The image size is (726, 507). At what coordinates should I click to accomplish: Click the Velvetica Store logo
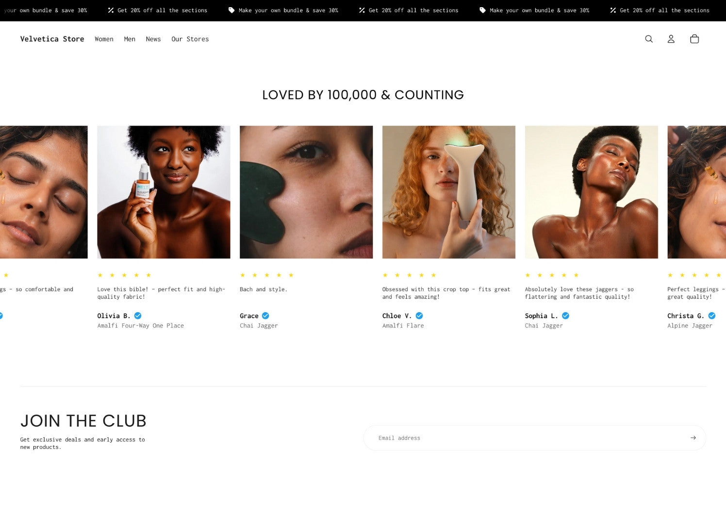pyautogui.click(x=52, y=39)
